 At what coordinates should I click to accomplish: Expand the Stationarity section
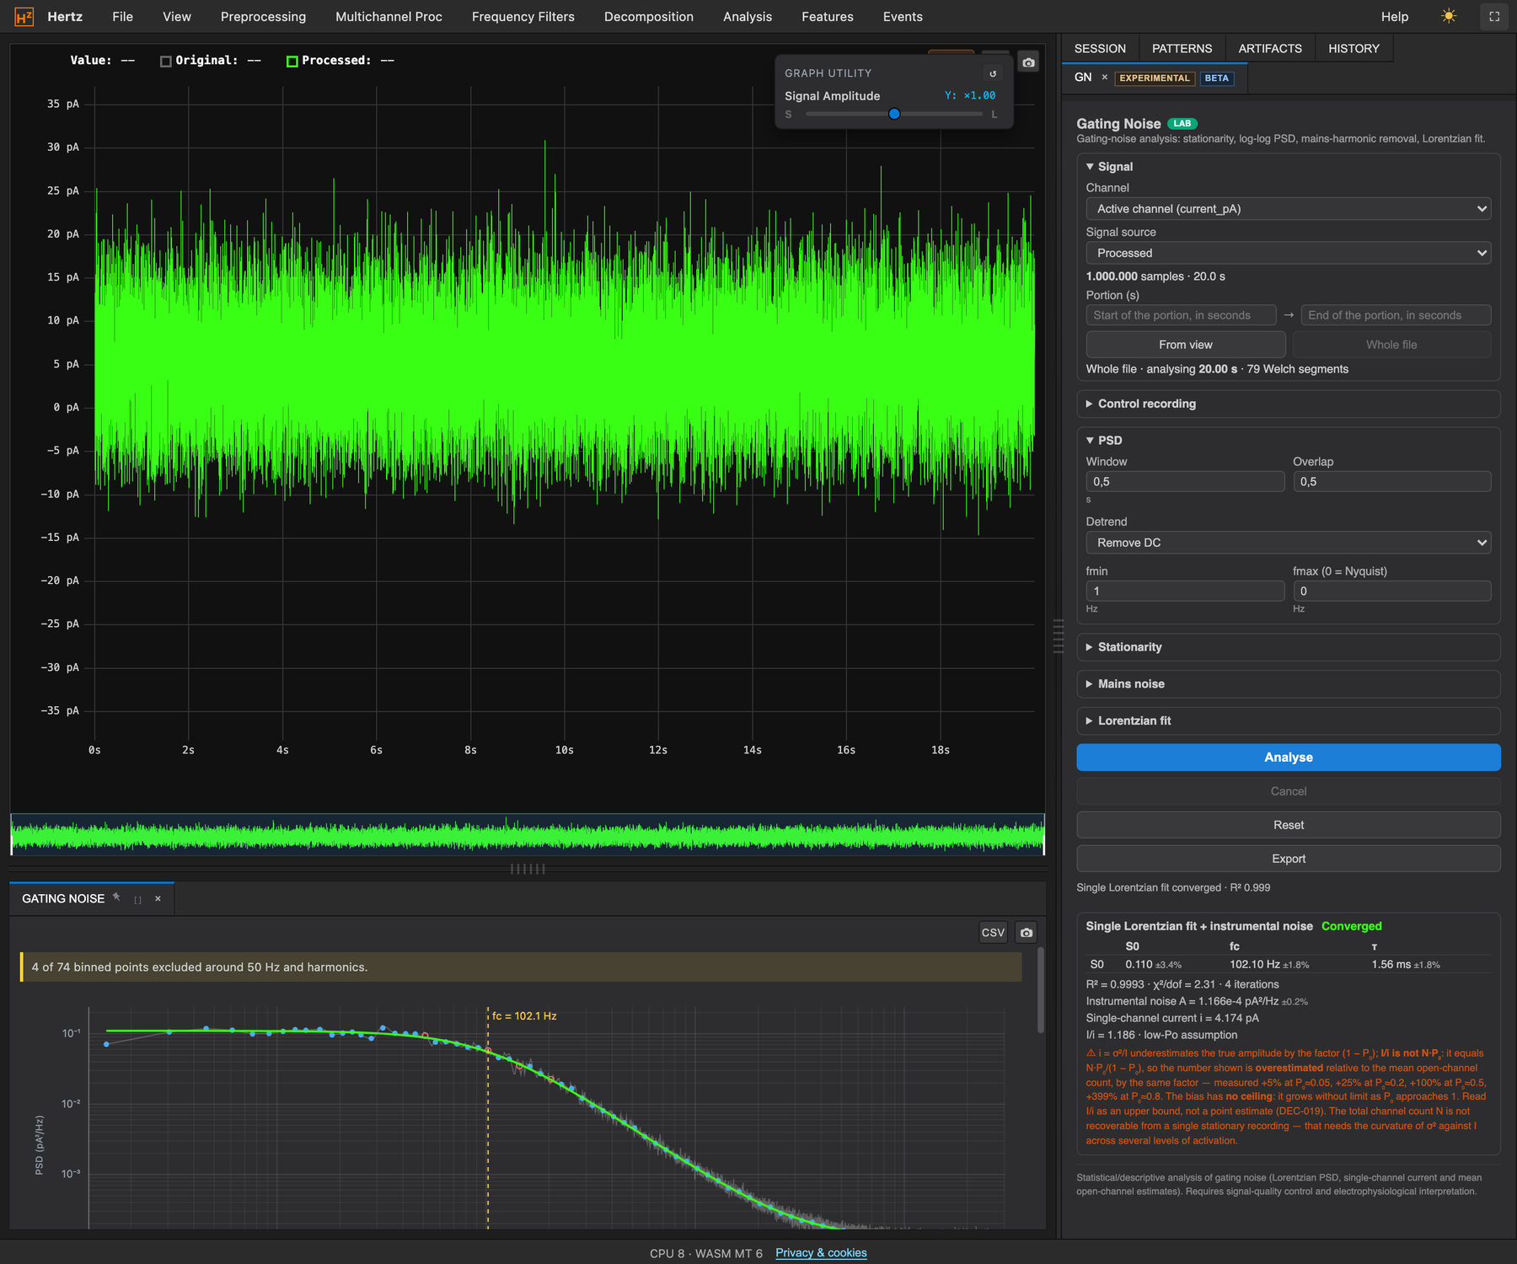tap(1288, 647)
